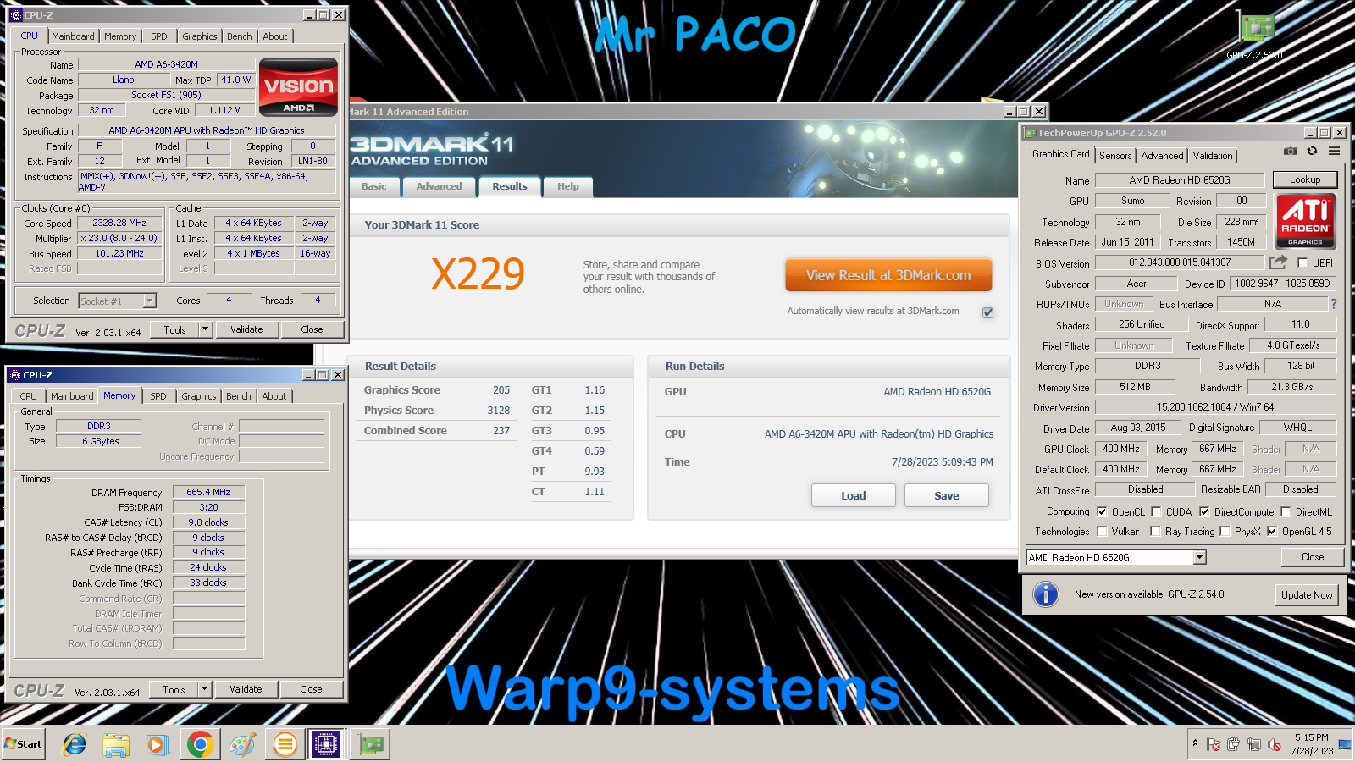The height and width of the screenshot is (762, 1355).
Task: Click the muted volume tray icon
Action: (1275, 745)
